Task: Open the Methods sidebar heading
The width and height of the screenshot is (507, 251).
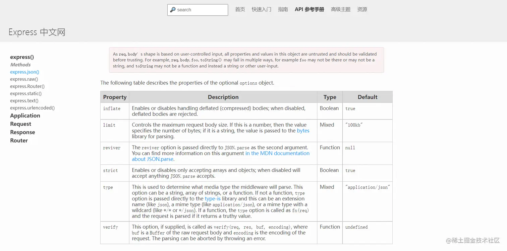Action: (20, 65)
